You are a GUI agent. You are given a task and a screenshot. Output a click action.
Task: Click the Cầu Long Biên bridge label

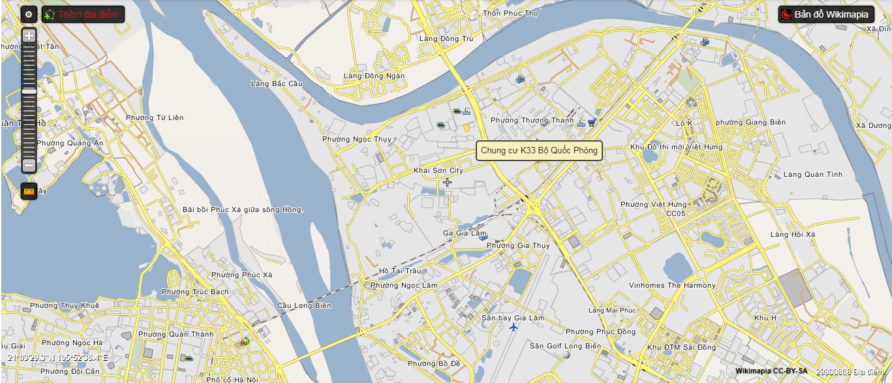click(x=304, y=305)
